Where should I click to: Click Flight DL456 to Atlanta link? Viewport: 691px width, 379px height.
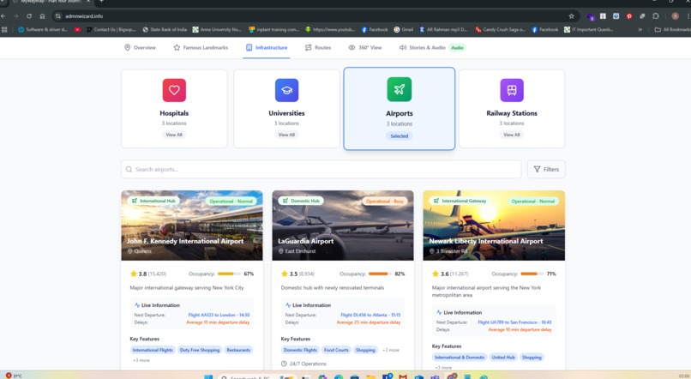(370, 315)
